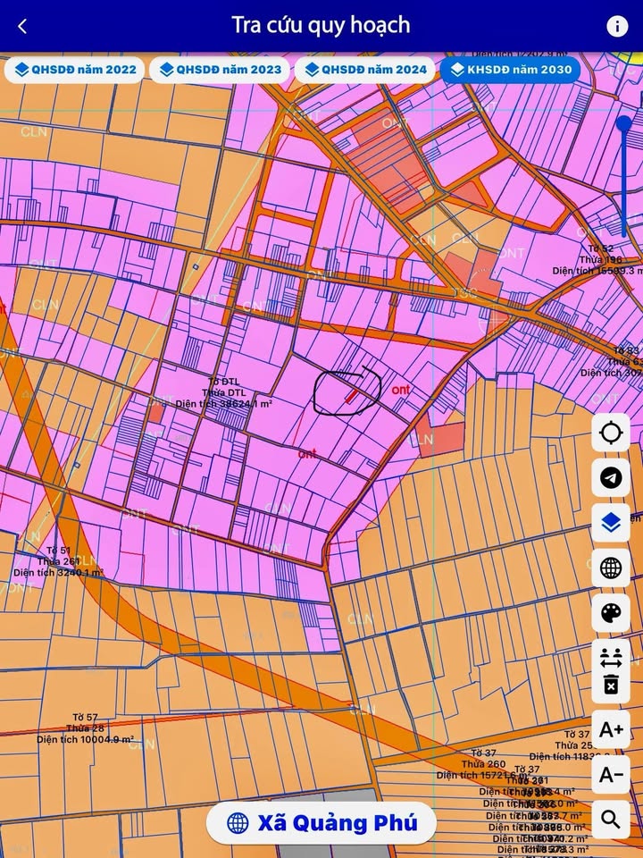Screen dimensions: 643x858
Task: Switch to QHSDĐ năm 2022 layer
Action: click(74, 70)
